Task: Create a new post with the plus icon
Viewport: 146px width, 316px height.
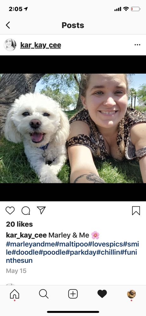Action: point(73,294)
